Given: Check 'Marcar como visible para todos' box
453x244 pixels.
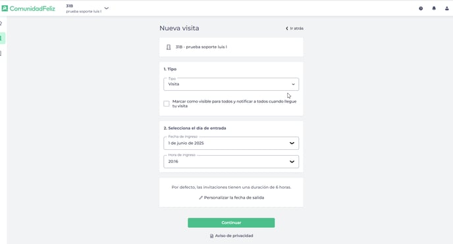Looking at the screenshot, I should (x=167, y=103).
